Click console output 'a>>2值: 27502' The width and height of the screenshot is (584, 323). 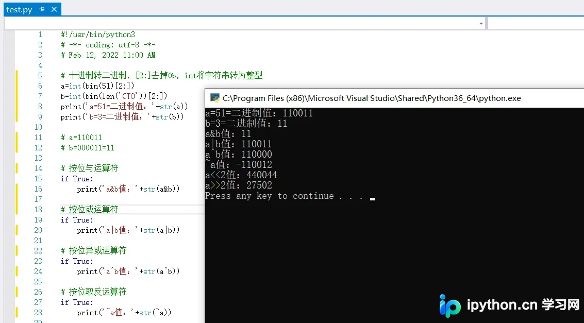[238, 185]
